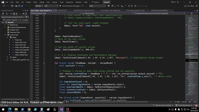This screenshot has width=199, height=112.
Task: Open Calculator from taskbar
Action: tap(42, 109)
